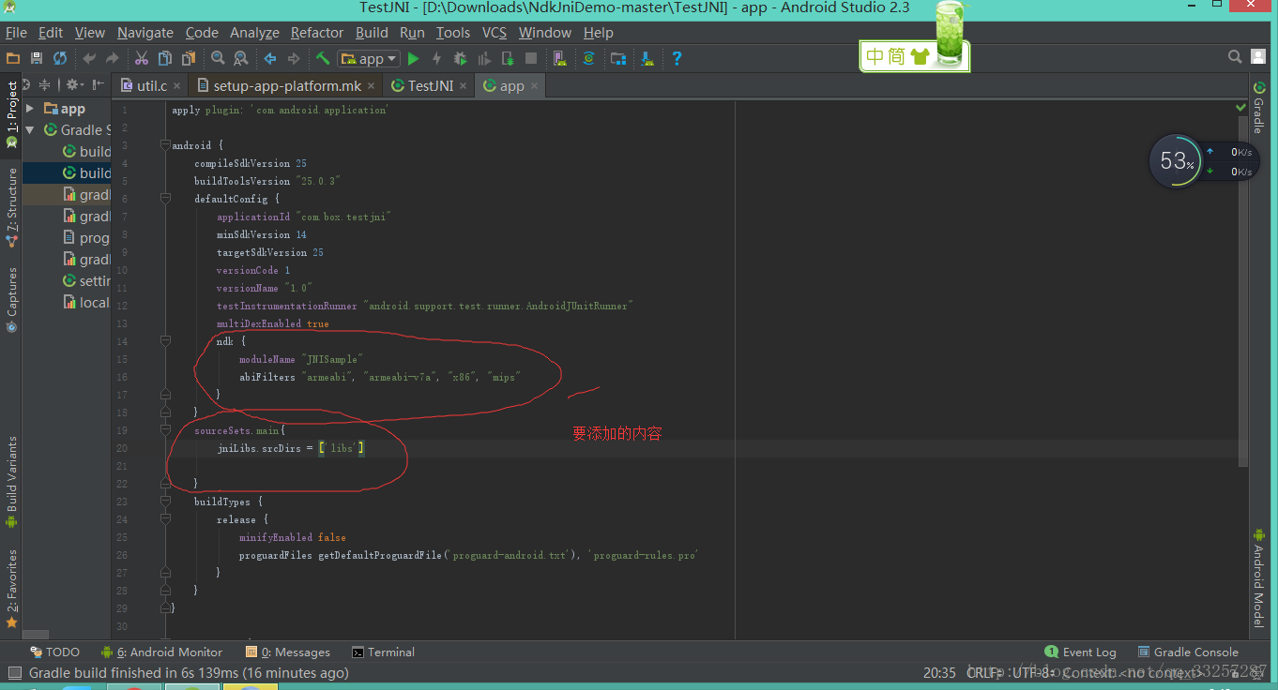1278x690 pixels.
Task: Navigate Forward with the grey arrow
Action: click(294, 58)
